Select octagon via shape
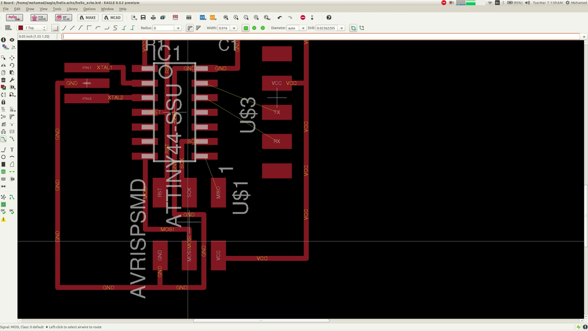Screen dimensions: 588x331 [x=263, y=28]
